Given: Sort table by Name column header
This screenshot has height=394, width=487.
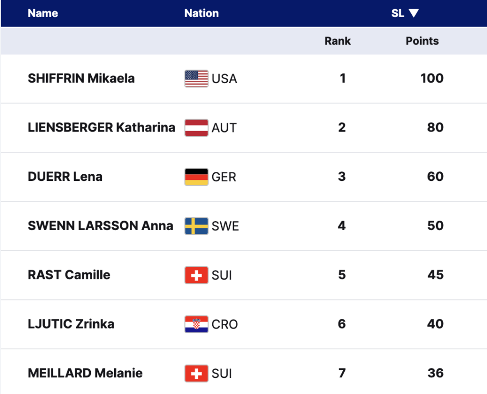Looking at the screenshot, I should tap(43, 13).
